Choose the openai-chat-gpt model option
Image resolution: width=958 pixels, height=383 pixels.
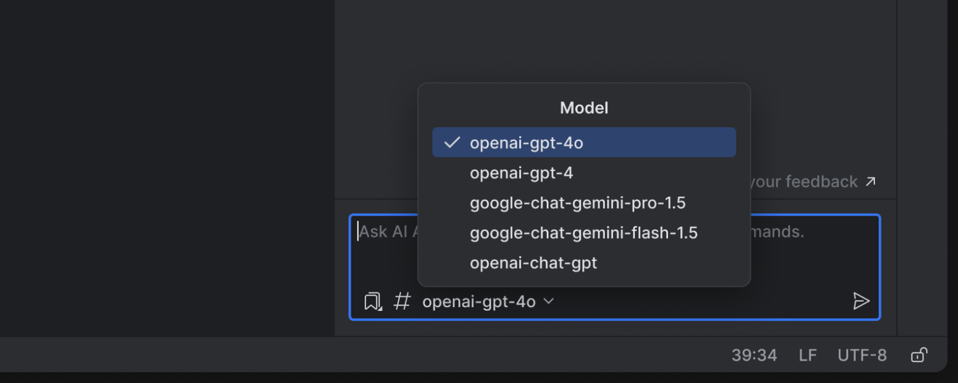click(533, 262)
